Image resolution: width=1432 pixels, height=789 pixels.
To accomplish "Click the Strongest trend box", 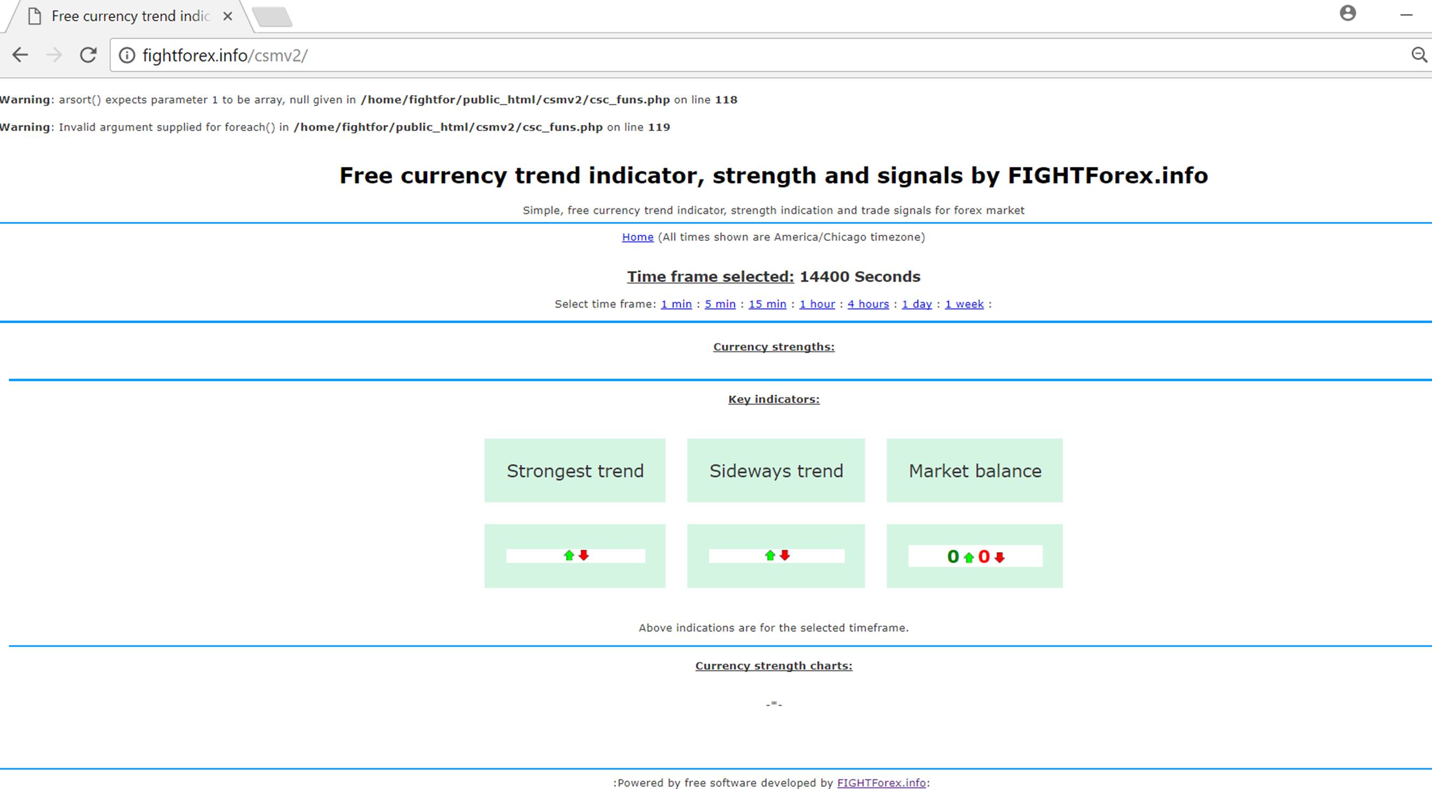I will tap(575, 470).
